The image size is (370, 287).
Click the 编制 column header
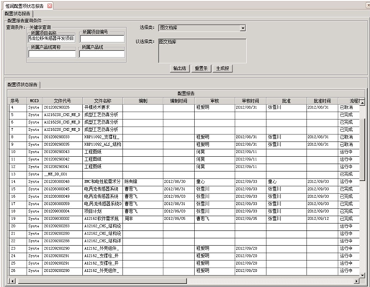click(x=143, y=101)
